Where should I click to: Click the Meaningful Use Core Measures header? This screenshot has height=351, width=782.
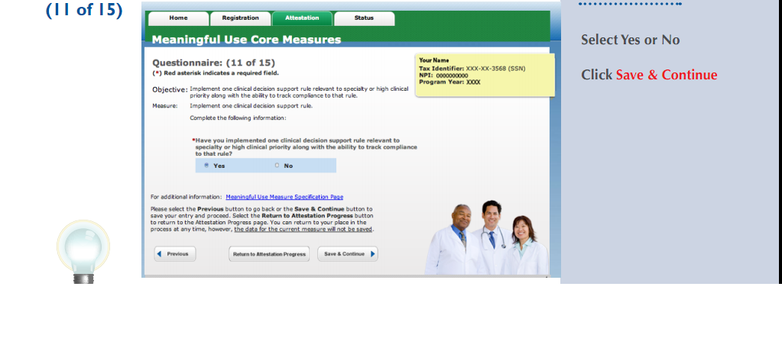246,40
